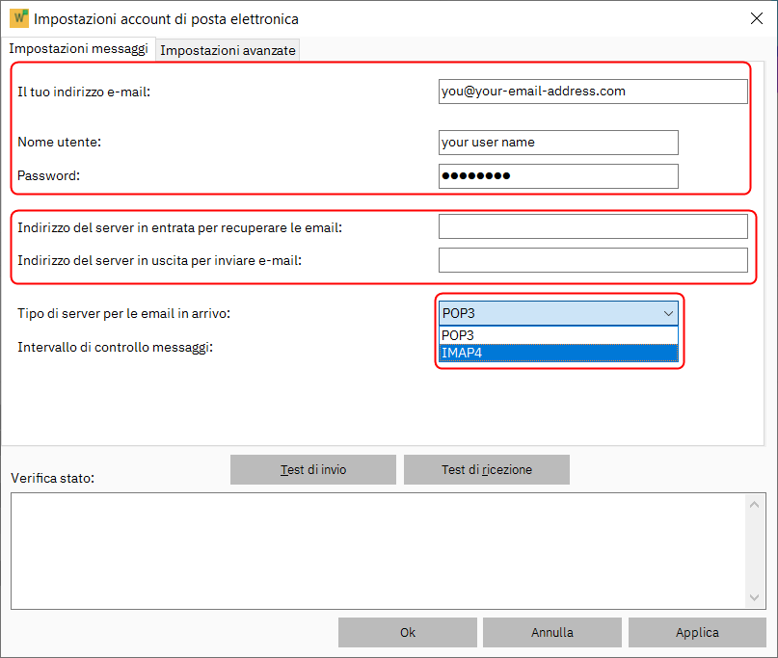Select the Impostazioni messaggi tab

79,48
